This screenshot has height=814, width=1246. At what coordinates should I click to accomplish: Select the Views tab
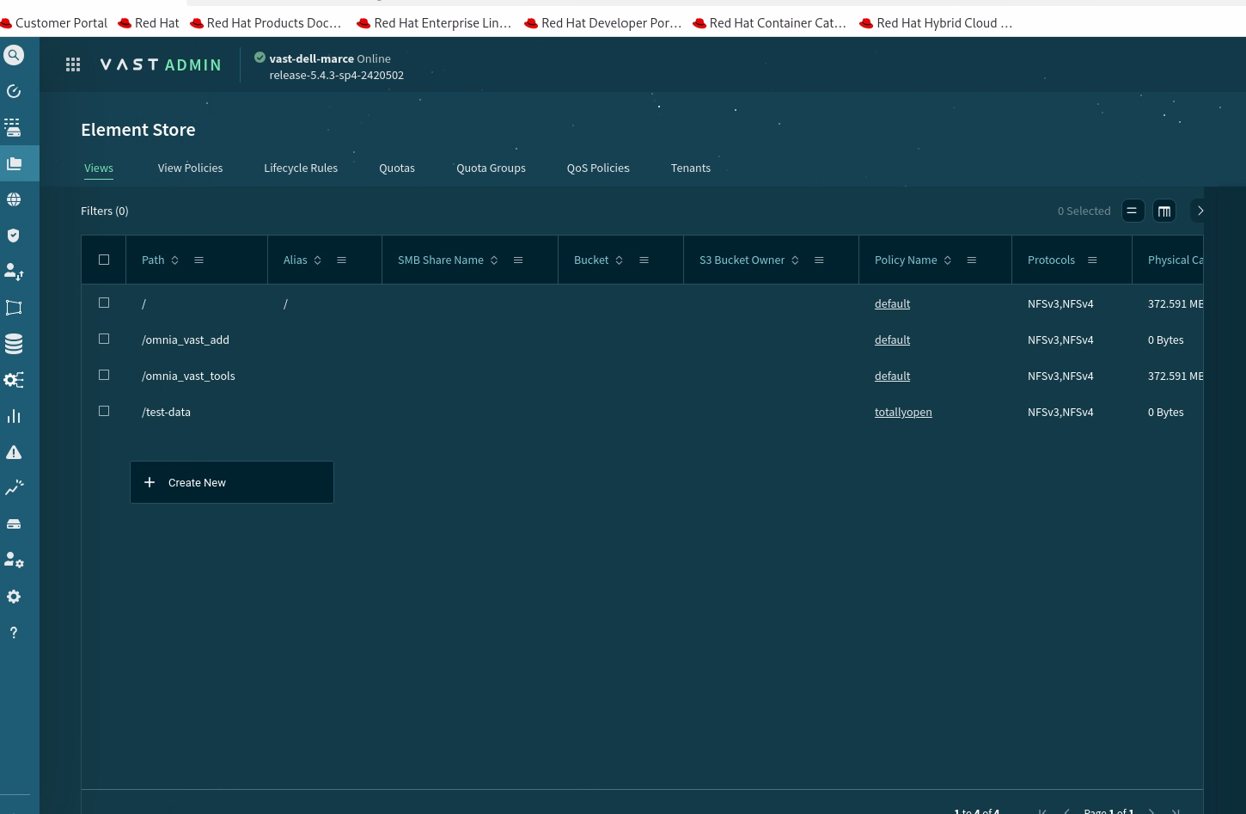coord(99,168)
